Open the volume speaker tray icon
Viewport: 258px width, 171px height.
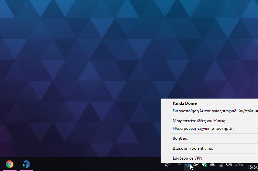point(229,164)
